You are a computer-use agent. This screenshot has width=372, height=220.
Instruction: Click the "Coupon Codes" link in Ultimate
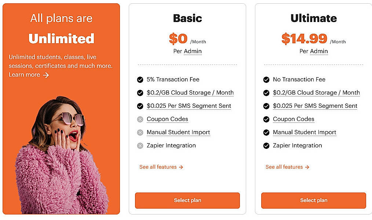click(293, 119)
